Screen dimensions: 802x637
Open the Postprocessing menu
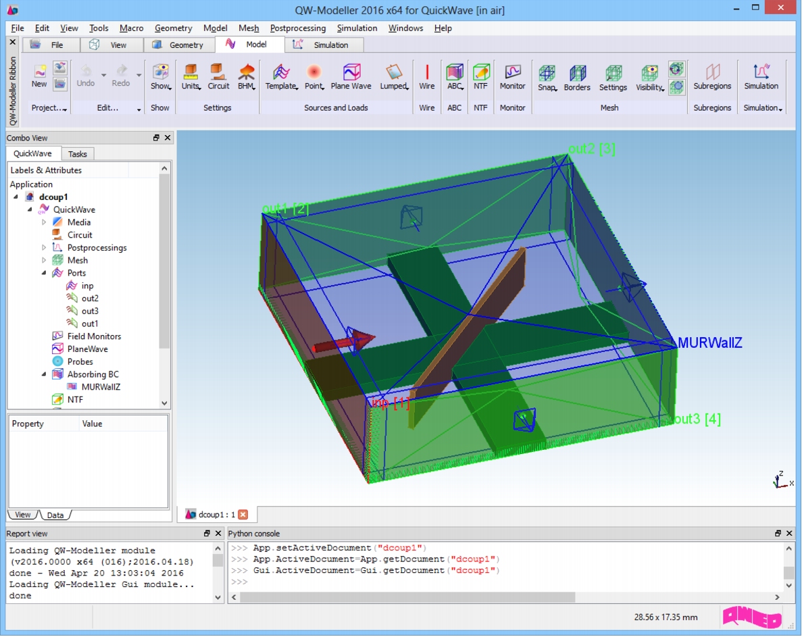tap(298, 28)
